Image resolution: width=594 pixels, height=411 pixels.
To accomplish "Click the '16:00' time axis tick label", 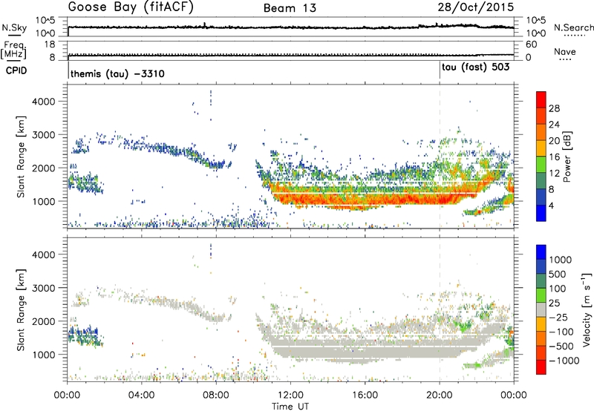I will (365, 395).
